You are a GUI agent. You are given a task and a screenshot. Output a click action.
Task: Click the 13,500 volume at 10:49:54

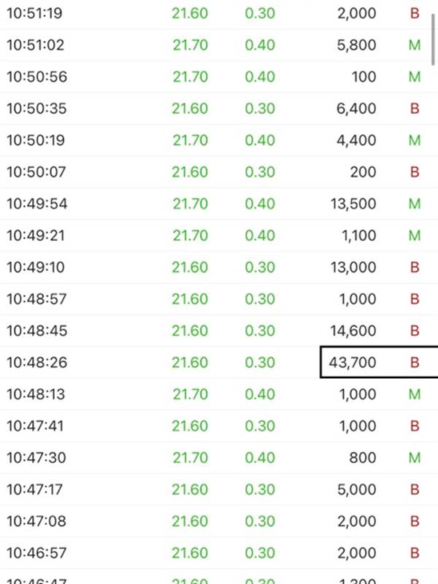tap(353, 204)
